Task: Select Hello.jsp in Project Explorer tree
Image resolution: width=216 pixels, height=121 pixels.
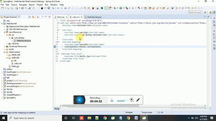Action: pos(15,67)
